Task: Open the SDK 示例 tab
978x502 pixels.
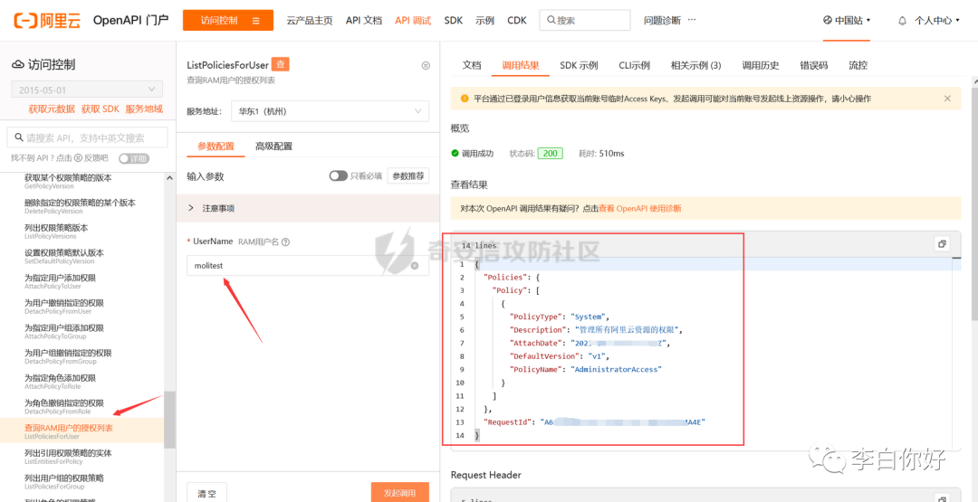Action: pos(579,65)
